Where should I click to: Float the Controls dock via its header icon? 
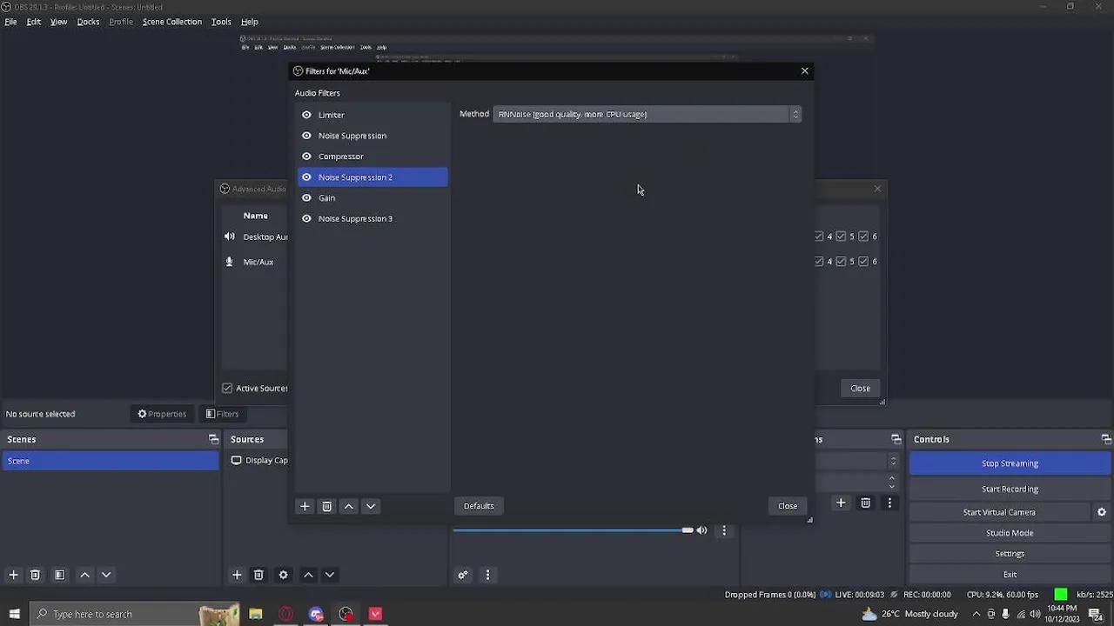point(1106,439)
